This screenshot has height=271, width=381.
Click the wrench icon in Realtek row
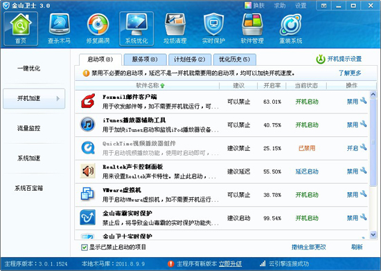coord(363,170)
